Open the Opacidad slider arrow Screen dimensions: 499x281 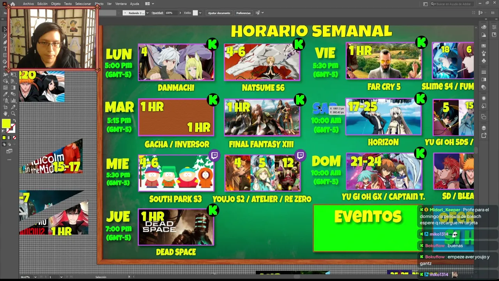(180, 13)
